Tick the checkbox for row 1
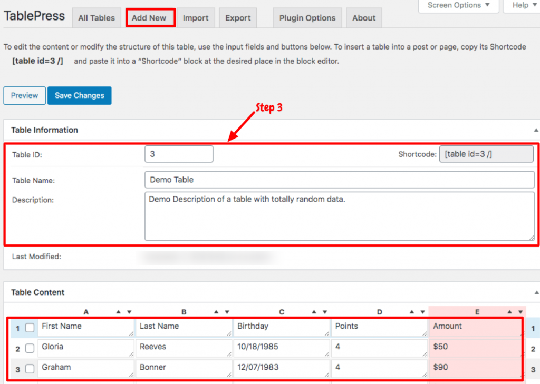 pos(30,328)
